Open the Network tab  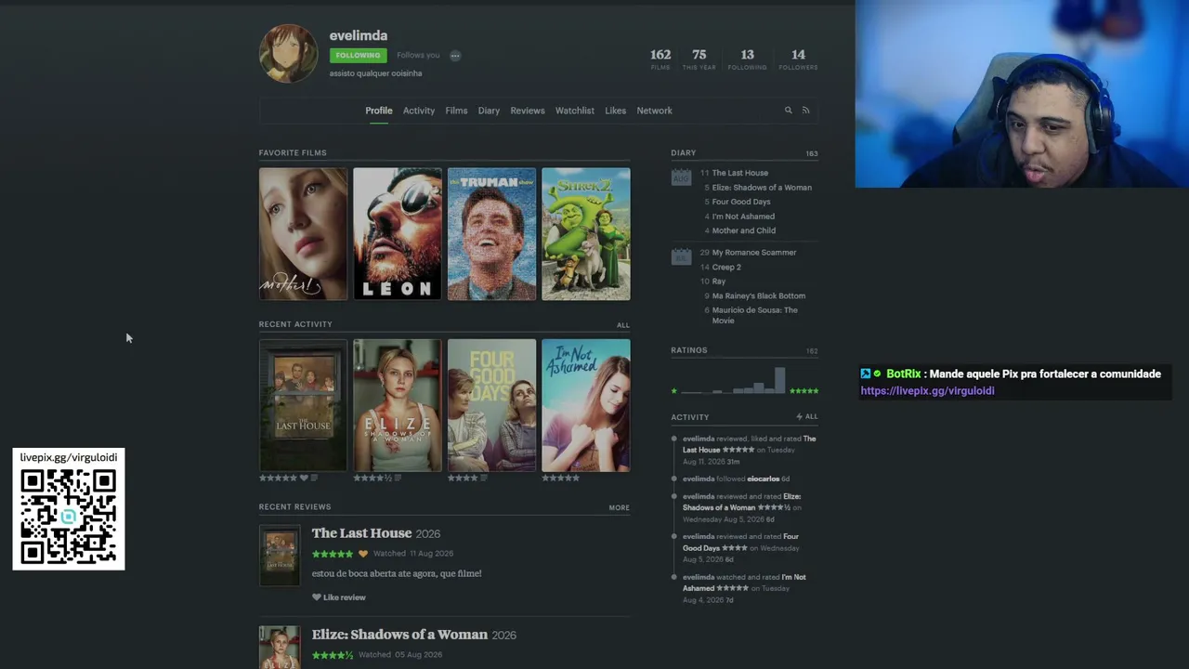[655, 111]
